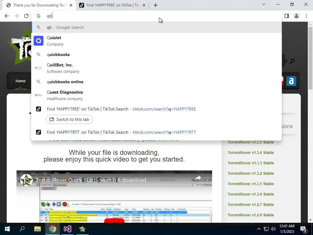Screen dimensions: 313x235
Task: Open TorrentRover app from taskbar
Action: 82,229
